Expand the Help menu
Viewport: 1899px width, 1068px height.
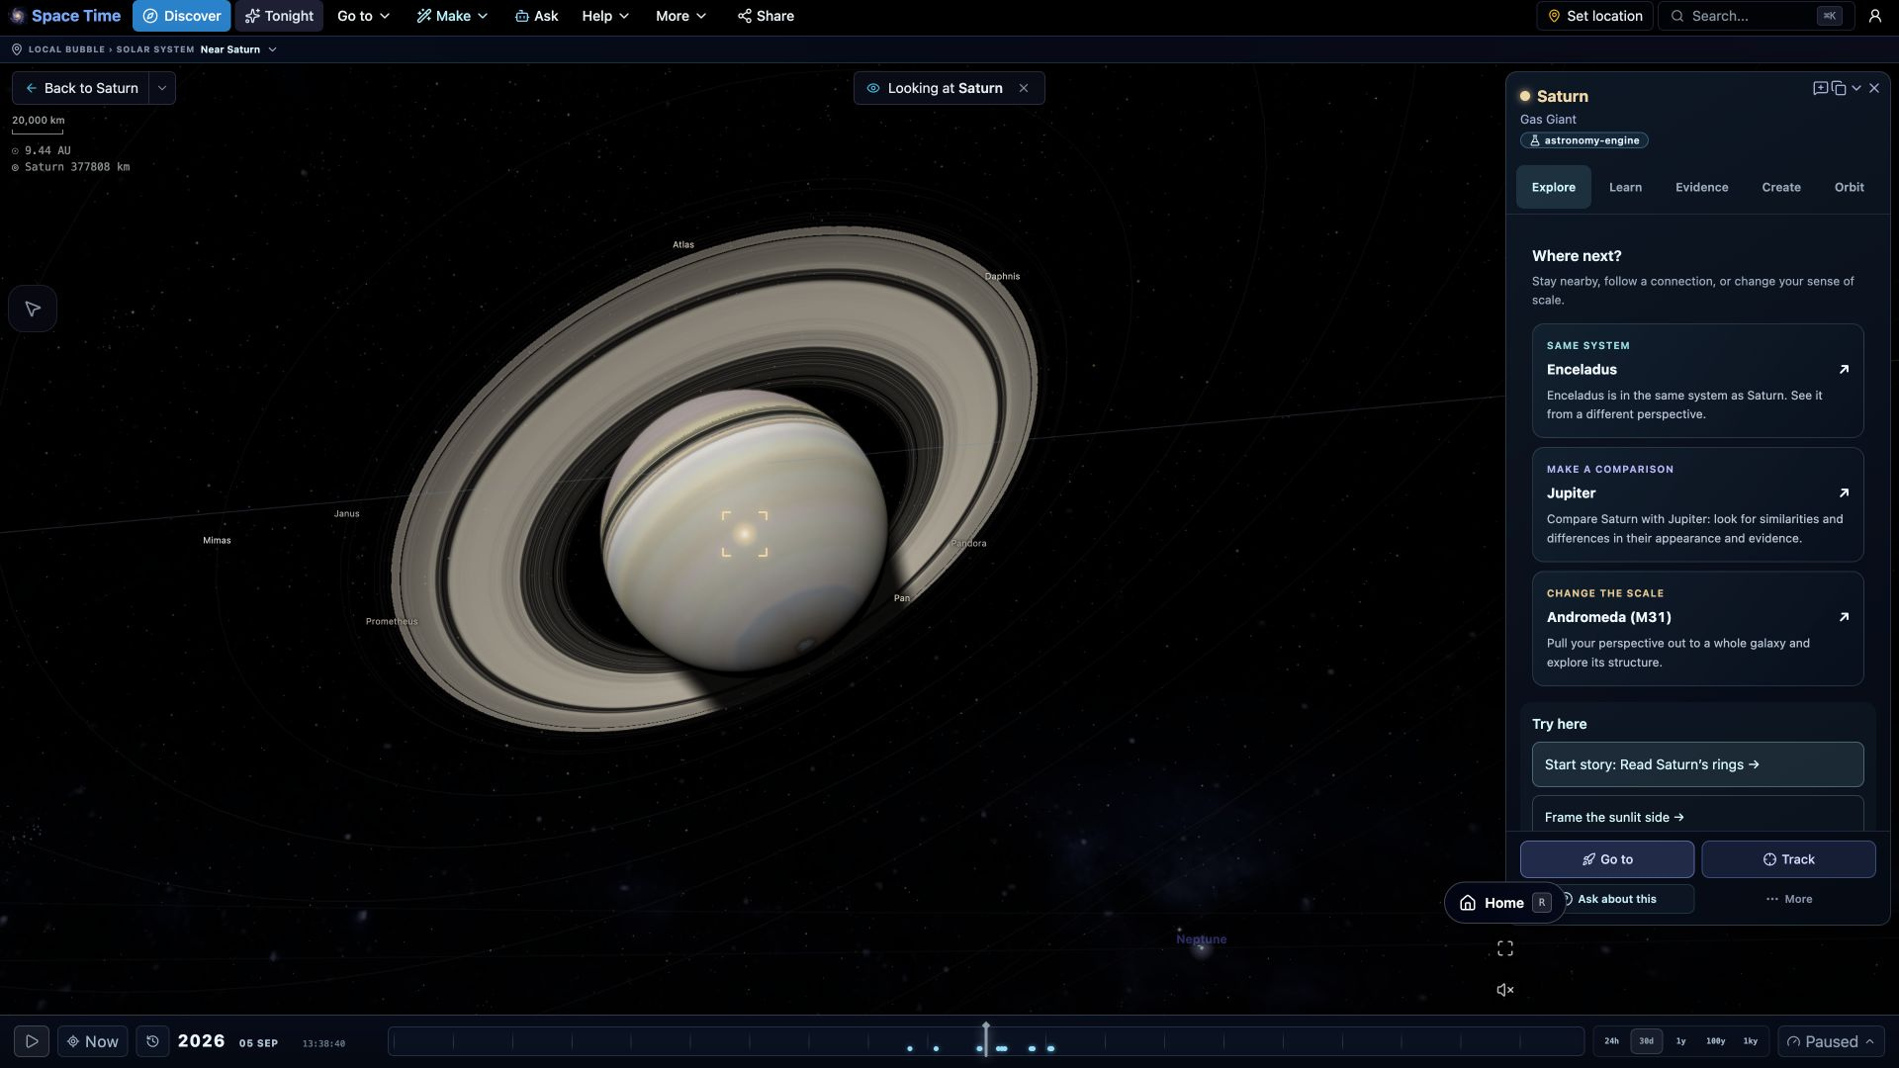(605, 16)
